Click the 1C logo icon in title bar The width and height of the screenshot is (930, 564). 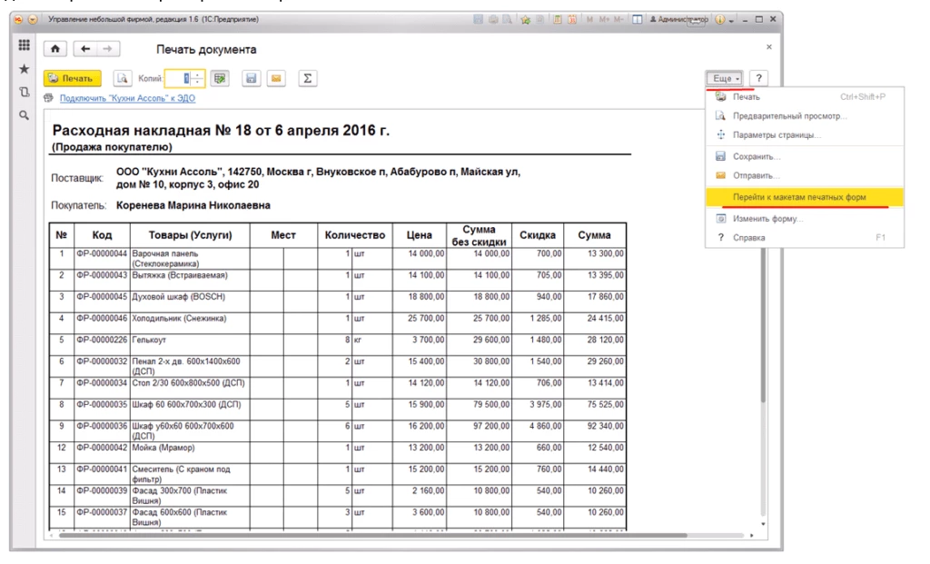pyautogui.click(x=18, y=20)
